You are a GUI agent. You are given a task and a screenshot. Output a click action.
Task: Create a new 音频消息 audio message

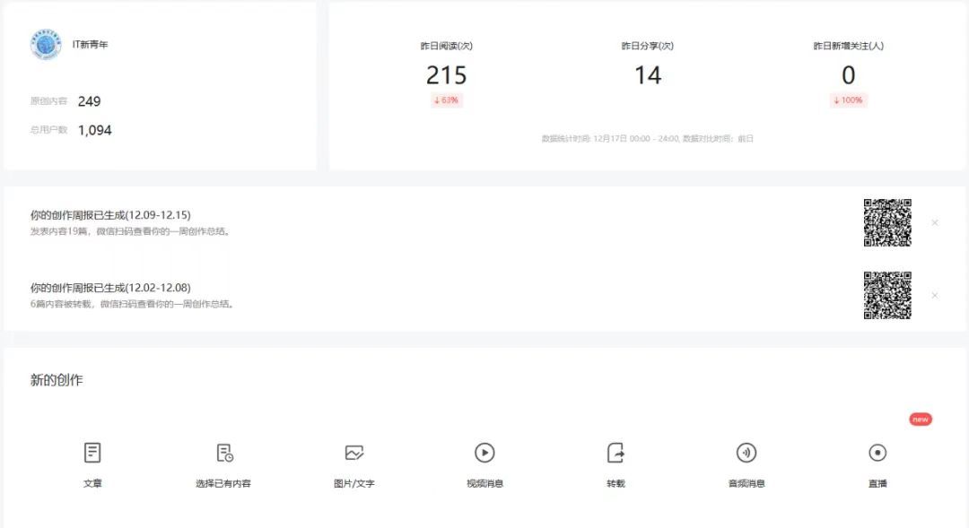pyautogui.click(x=746, y=453)
